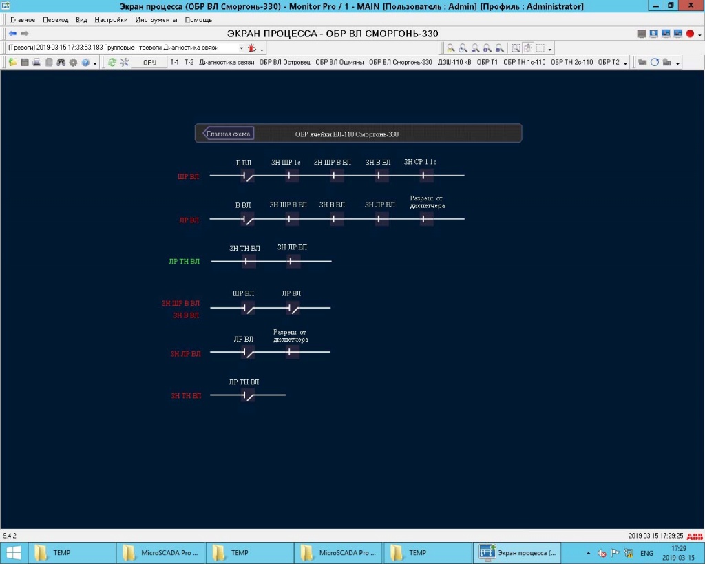This screenshot has height=564, width=705.
Task: Open Диагностика связи shortcut in toolbar
Action: (227, 63)
